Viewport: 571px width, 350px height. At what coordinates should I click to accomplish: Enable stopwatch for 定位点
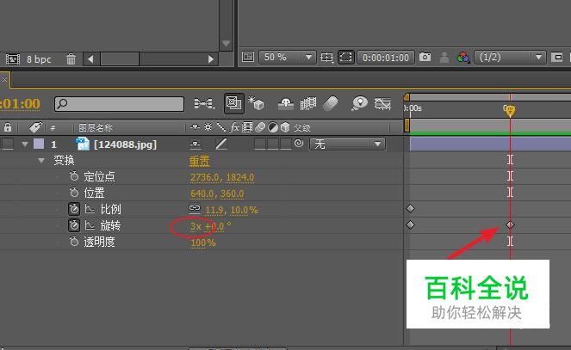click(x=74, y=176)
